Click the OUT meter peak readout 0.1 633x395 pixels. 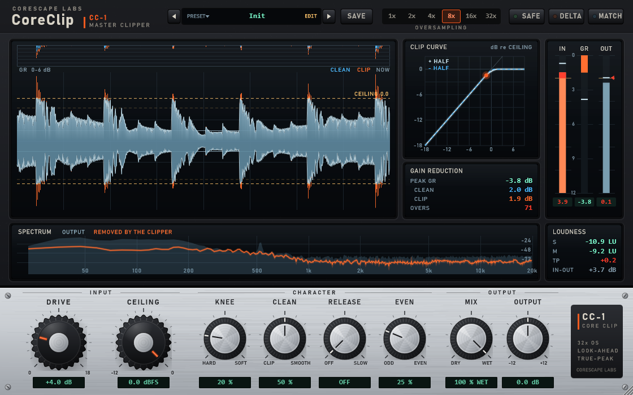point(606,201)
